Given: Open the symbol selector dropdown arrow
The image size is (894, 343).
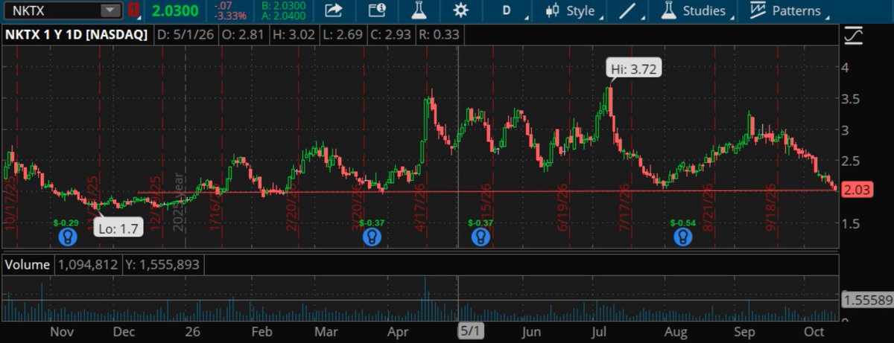Looking at the screenshot, I should click(110, 10).
